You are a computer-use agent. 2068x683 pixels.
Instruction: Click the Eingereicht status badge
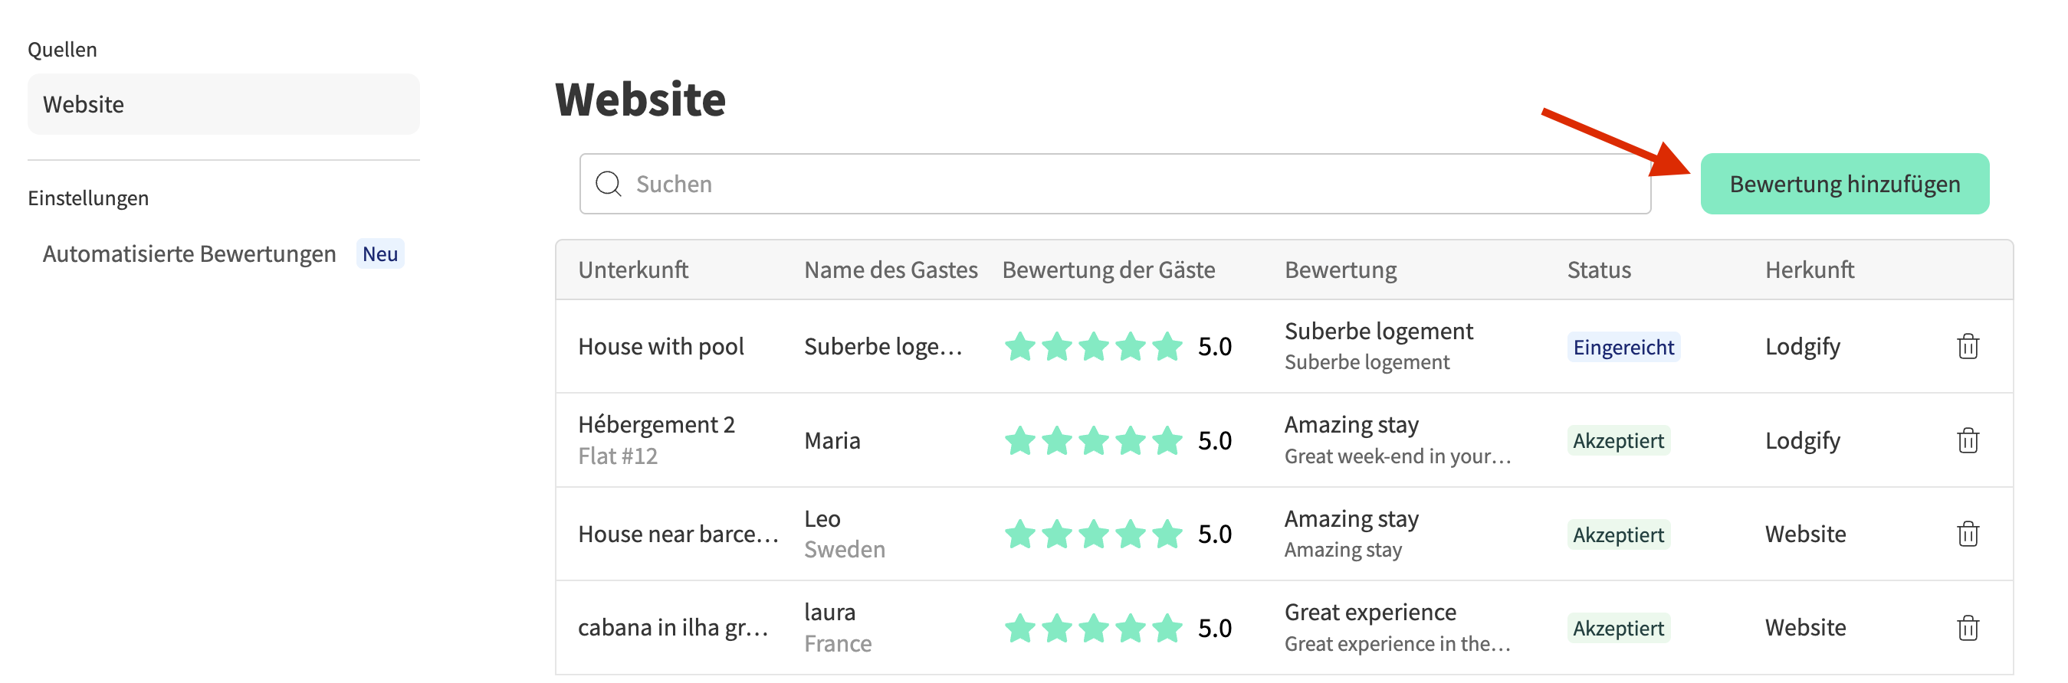[x=1623, y=347]
